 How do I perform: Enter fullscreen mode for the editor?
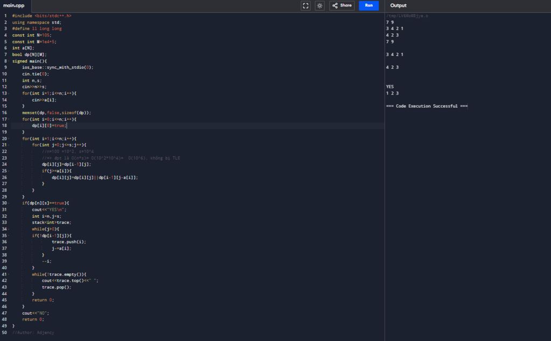306,5
